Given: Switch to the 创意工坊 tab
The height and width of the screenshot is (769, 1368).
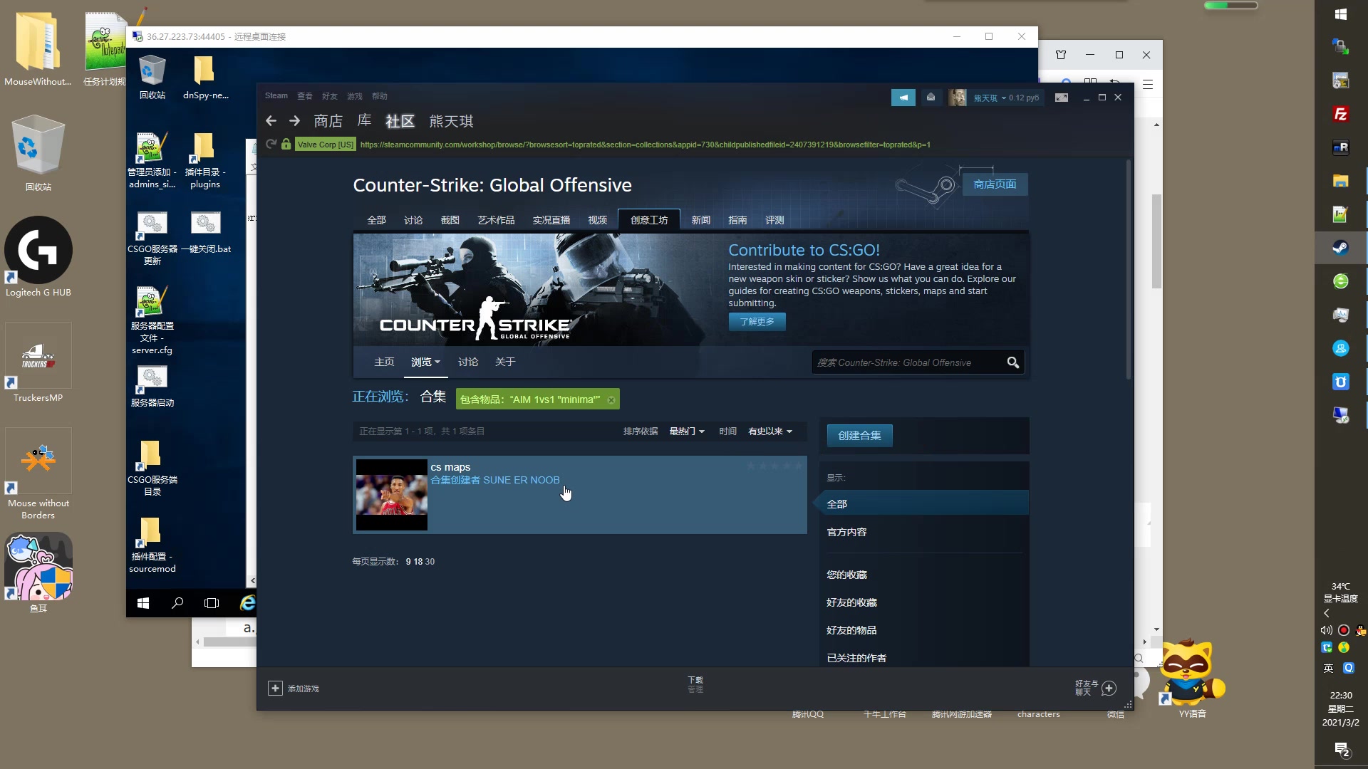Looking at the screenshot, I should (649, 220).
